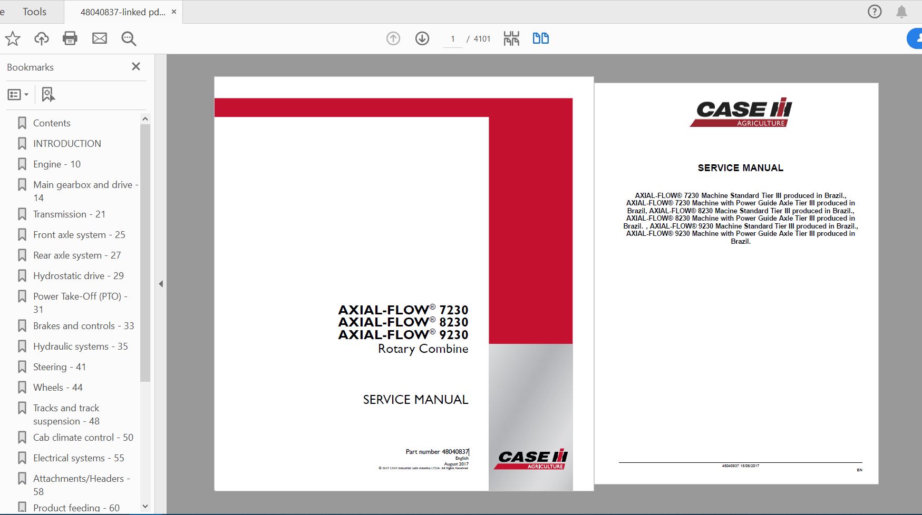Viewport: 922px width, 515px height.
Task: Click the bookmark icon beside INTRODUCTION
Action: click(x=22, y=144)
